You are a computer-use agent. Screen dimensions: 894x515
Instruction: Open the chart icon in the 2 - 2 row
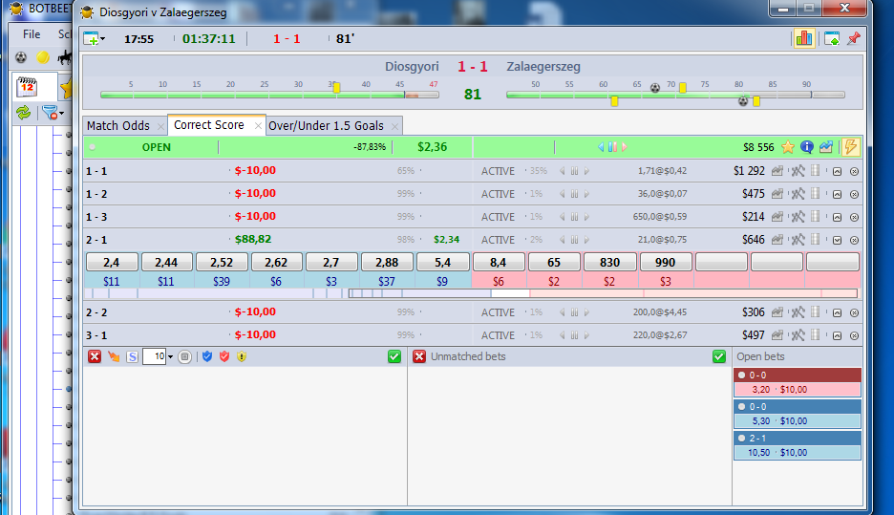pos(777,312)
